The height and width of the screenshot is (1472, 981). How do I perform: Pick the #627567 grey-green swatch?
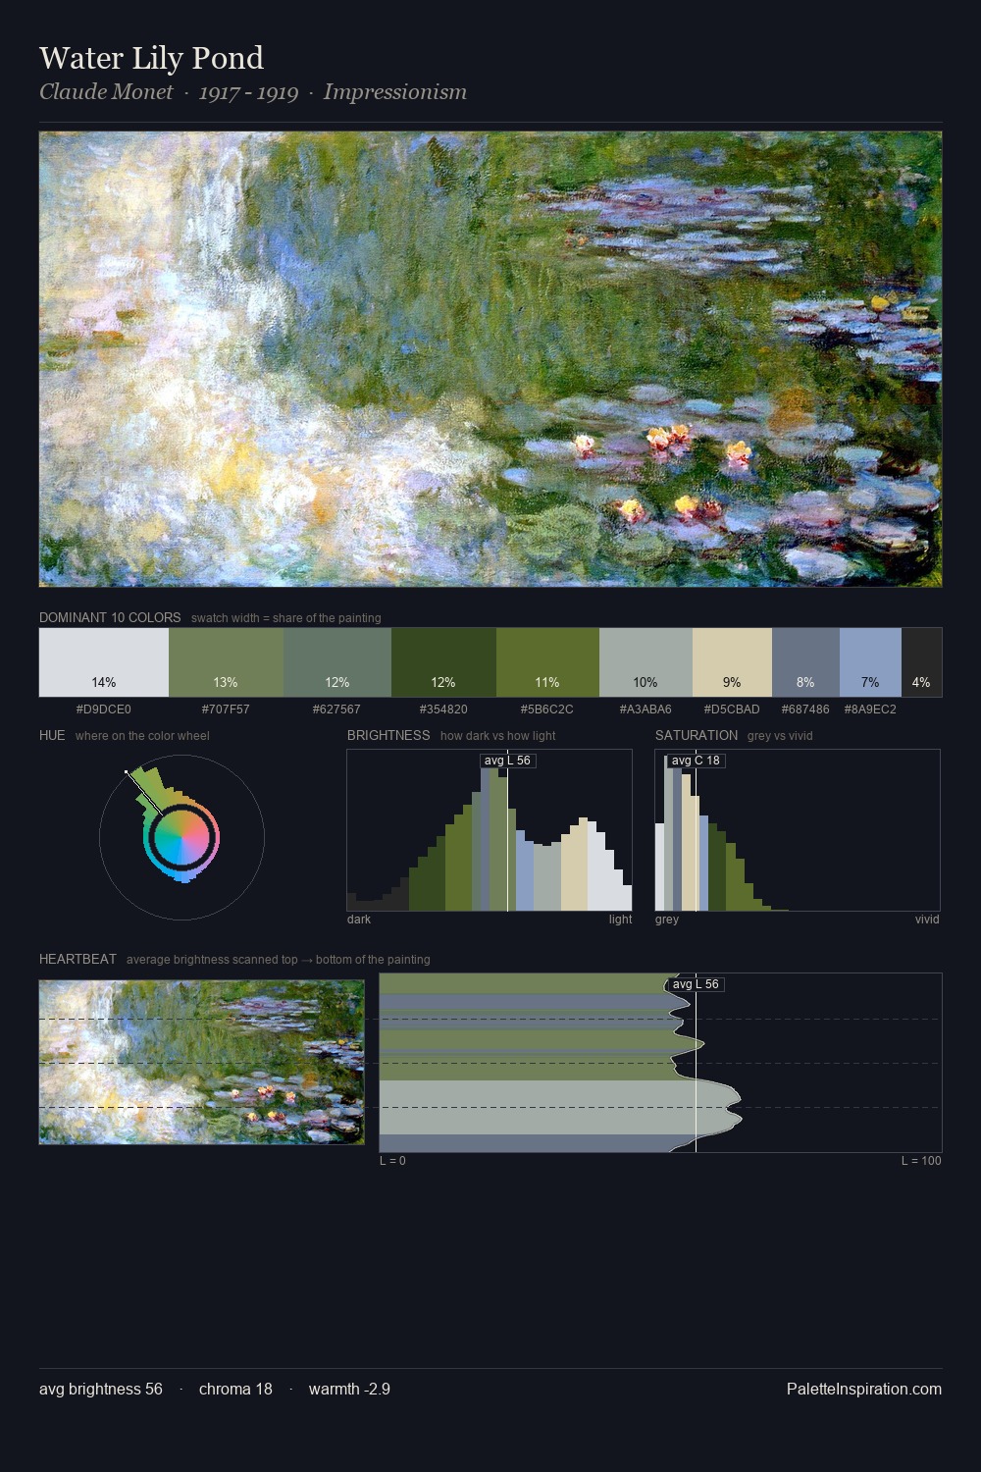(337, 662)
